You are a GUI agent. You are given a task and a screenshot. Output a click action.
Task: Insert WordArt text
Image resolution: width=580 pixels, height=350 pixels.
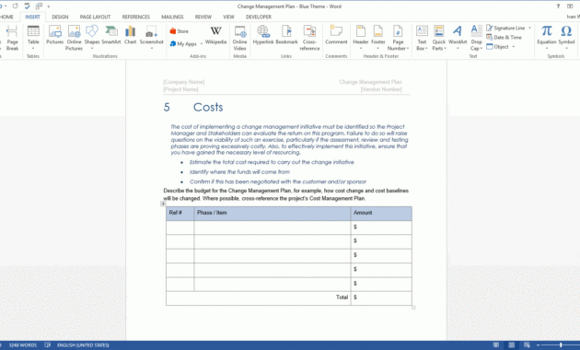pyautogui.click(x=458, y=38)
